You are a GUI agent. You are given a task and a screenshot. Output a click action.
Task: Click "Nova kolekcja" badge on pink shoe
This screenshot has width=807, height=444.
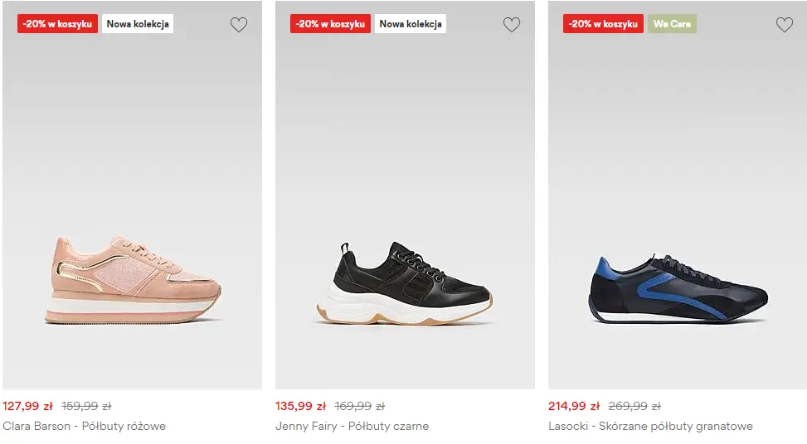tap(138, 24)
